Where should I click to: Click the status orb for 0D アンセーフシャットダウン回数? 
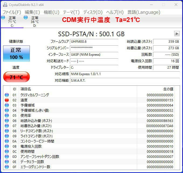pyautogui.click(x=7, y=157)
